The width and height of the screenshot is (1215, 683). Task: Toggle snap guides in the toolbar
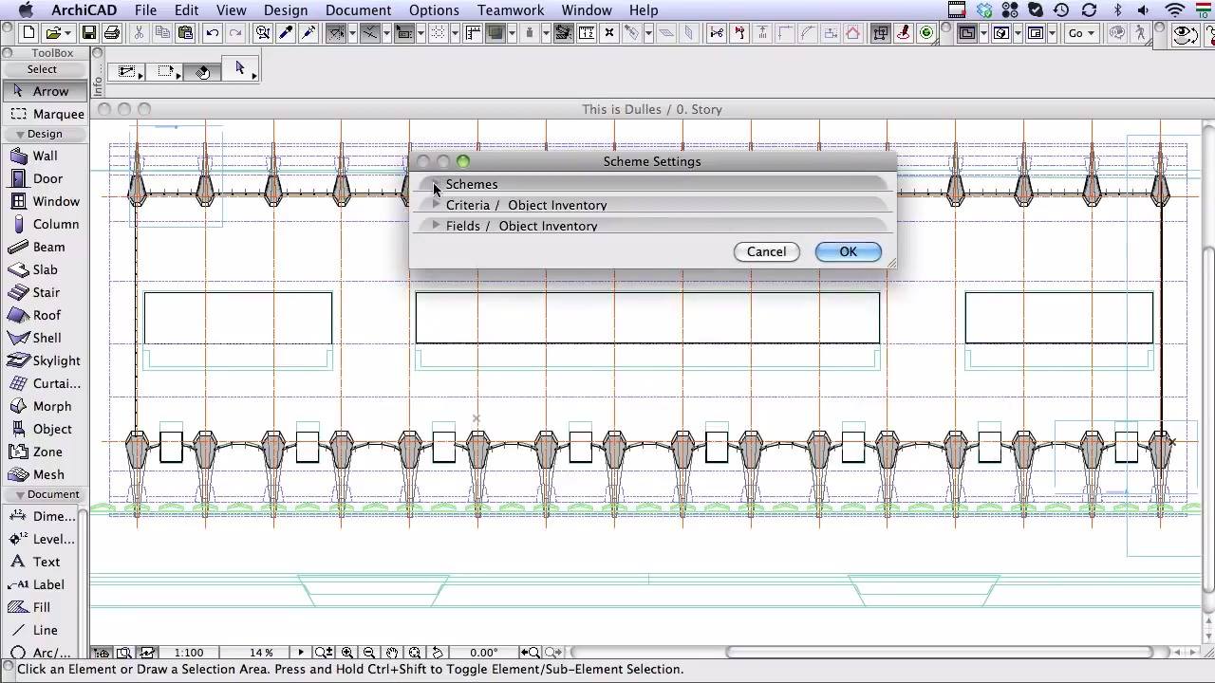(368, 33)
